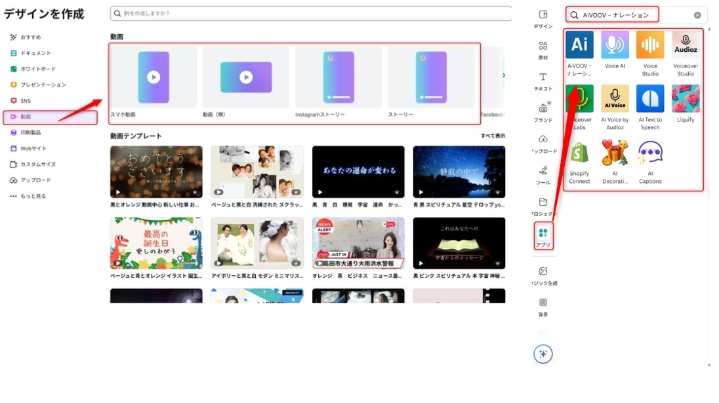Select the Voice AI app icon

(615, 45)
